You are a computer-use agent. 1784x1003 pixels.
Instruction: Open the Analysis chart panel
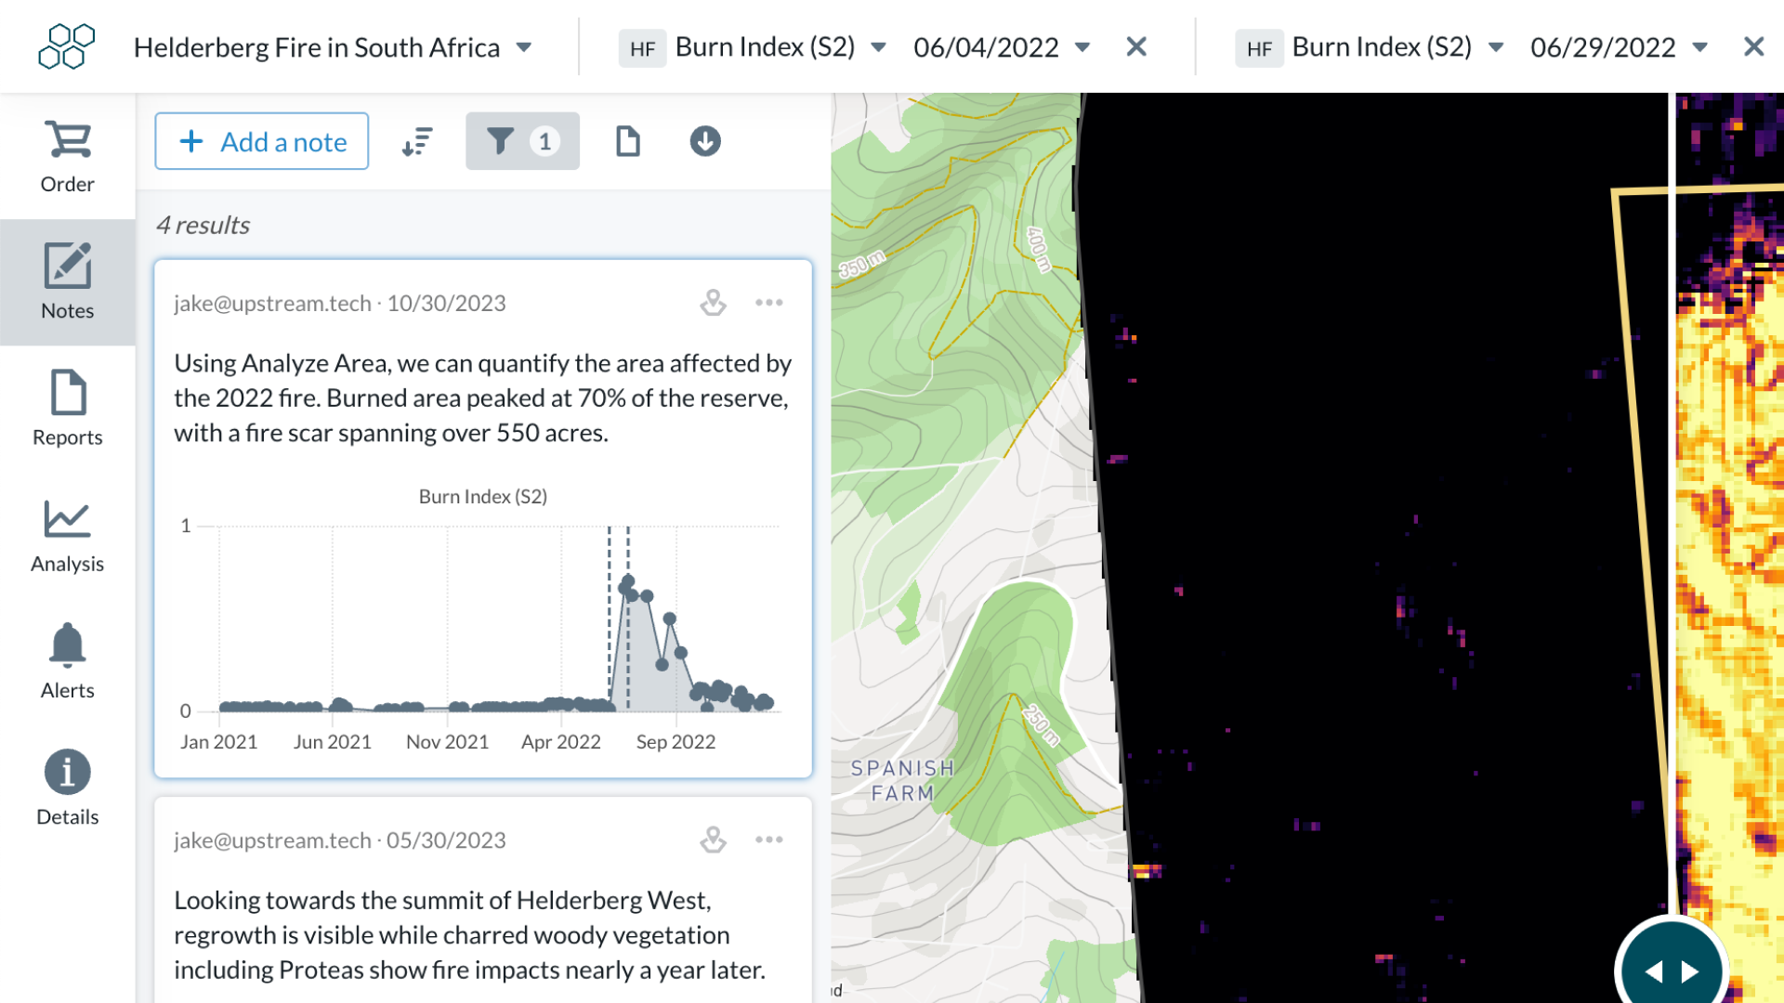click(67, 536)
